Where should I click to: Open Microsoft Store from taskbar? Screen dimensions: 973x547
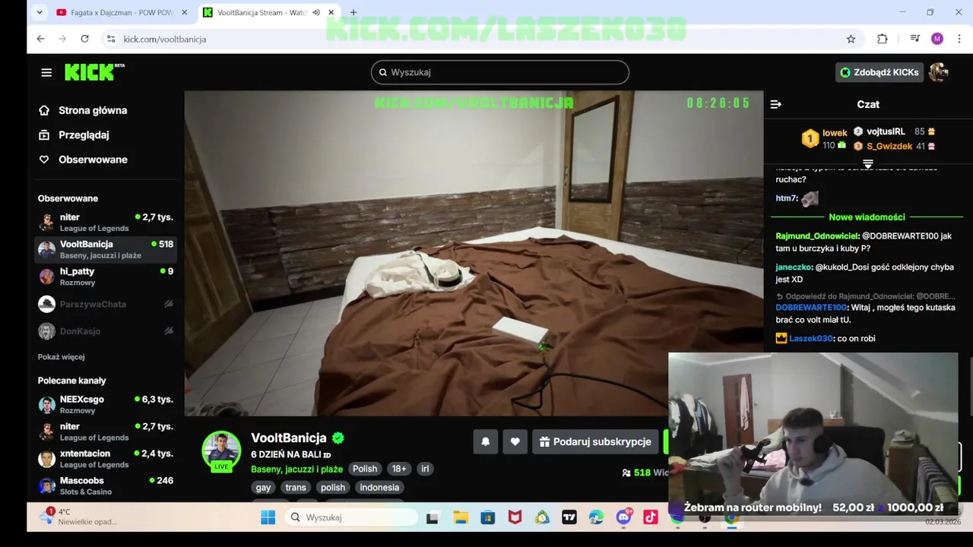click(x=488, y=517)
